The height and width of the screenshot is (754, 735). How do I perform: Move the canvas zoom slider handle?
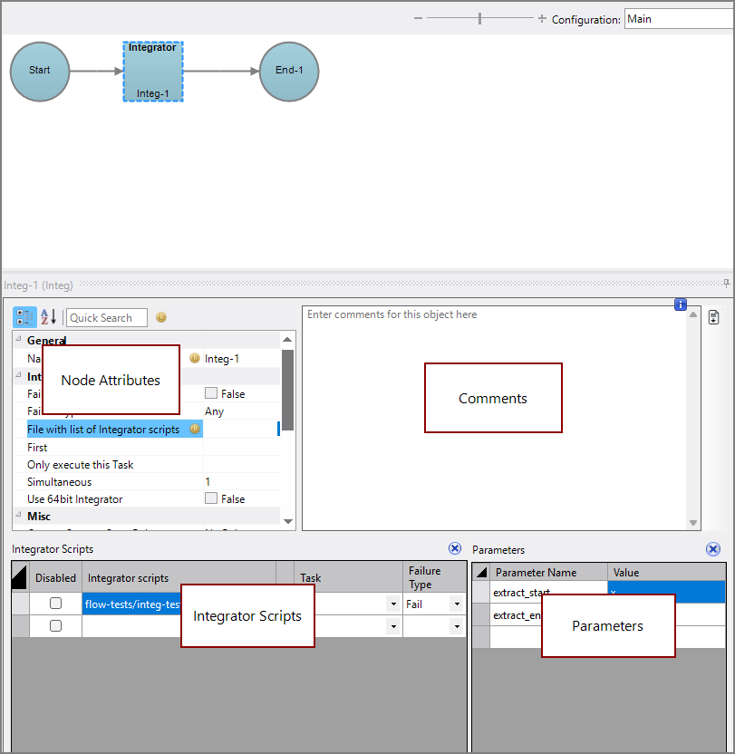[x=479, y=19]
